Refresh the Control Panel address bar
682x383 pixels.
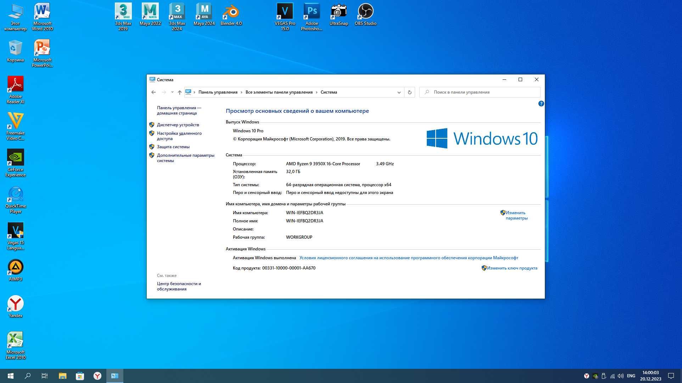coord(409,92)
